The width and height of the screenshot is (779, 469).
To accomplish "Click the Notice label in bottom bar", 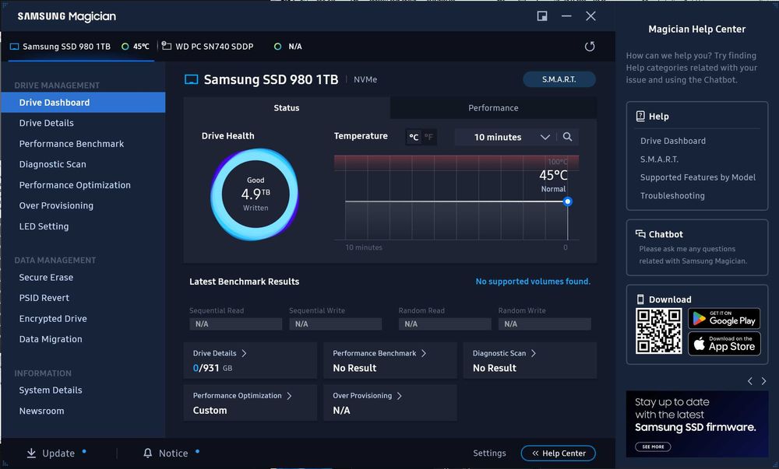I will pos(174,453).
